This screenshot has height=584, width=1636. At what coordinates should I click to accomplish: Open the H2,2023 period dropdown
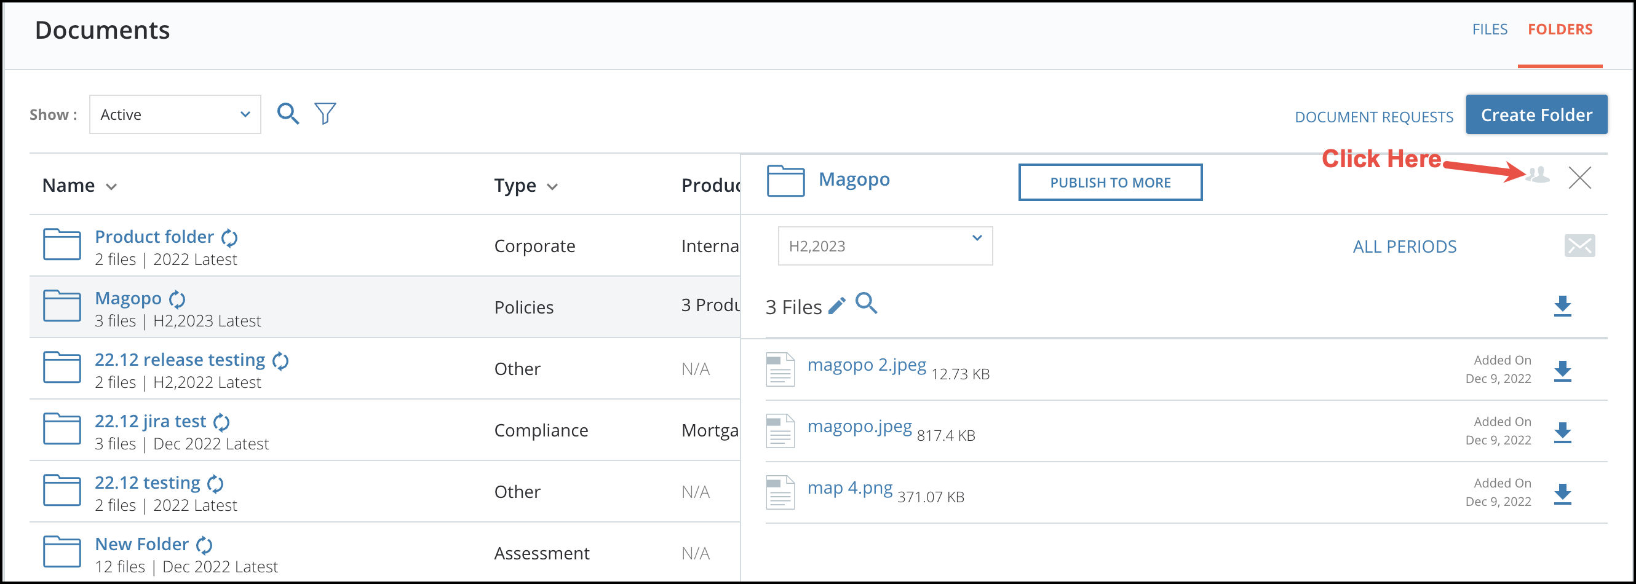click(885, 246)
